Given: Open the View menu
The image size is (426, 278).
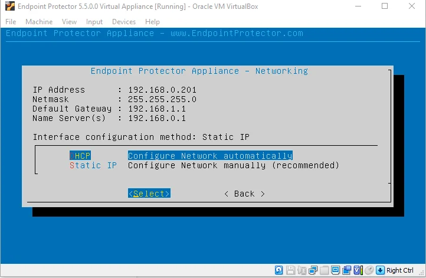Looking at the screenshot, I should 69,22.
